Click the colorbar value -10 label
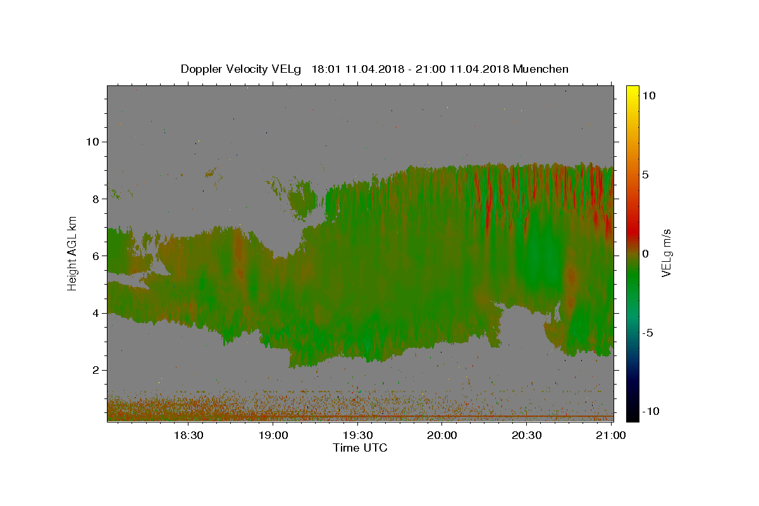 651,411
